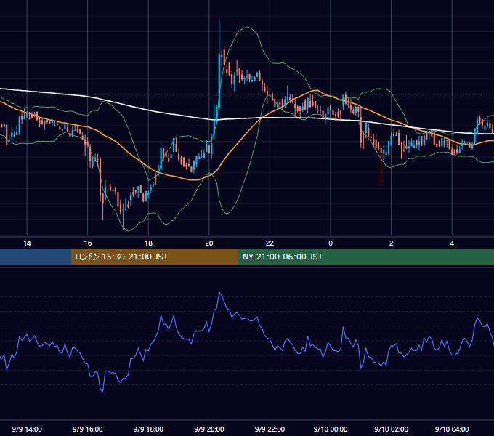Click the 20 hour label on price chart axis
Viewport: 494px width, 436px height.
pos(209,243)
